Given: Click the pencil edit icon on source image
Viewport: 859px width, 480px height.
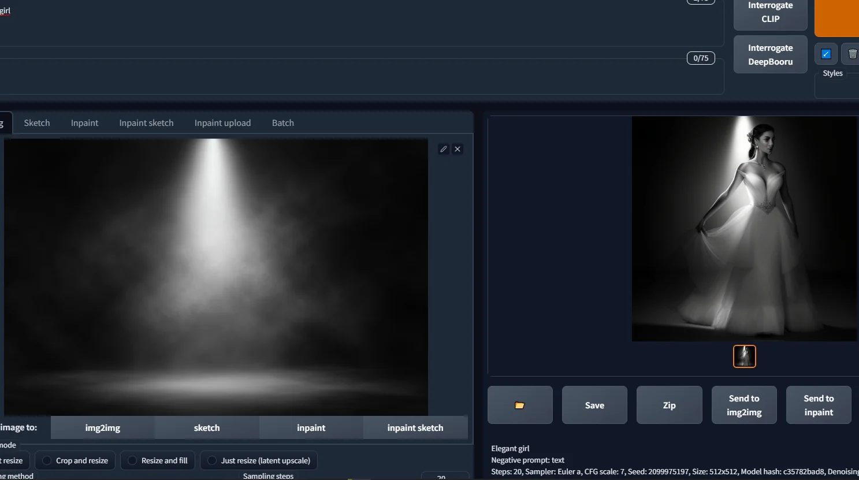Looking at the screenshot, I should [443, 149].
